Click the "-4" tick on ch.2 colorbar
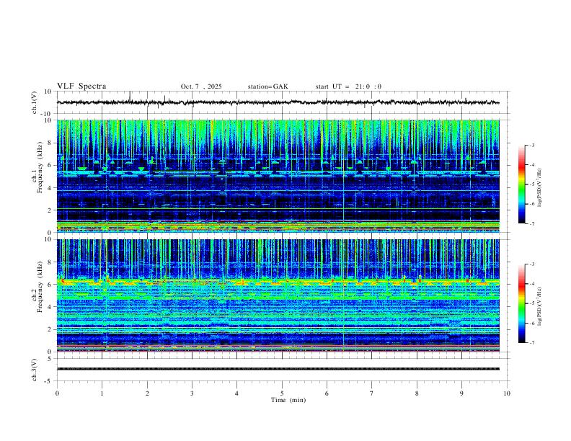571x441 pixels. (x=531, y=284)
